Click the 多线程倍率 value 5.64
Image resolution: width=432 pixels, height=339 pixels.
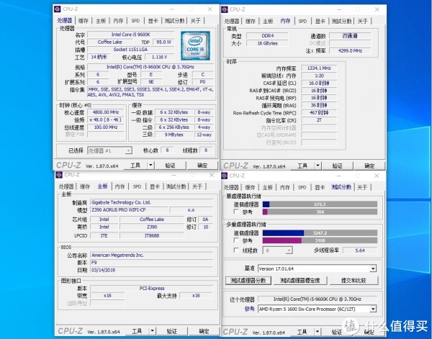click(360, 250)
